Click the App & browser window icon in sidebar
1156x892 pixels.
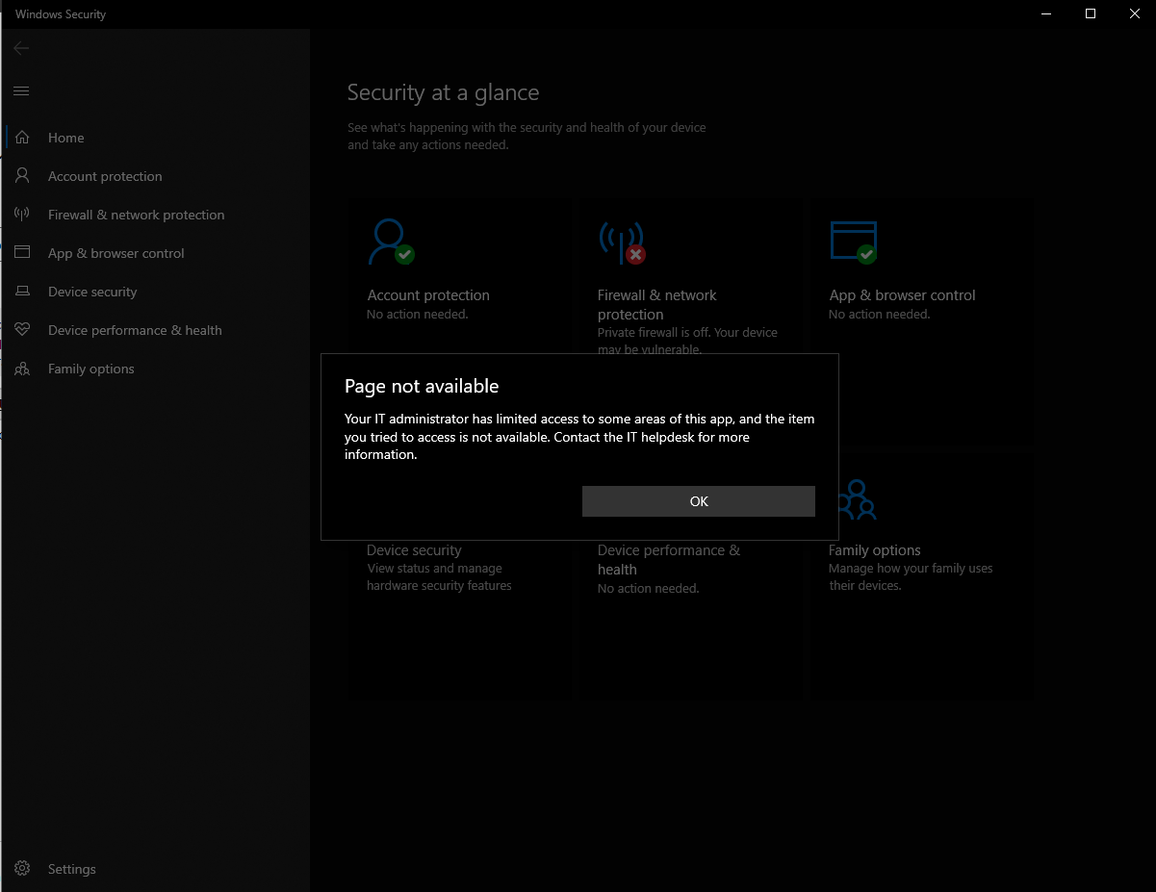22,253
